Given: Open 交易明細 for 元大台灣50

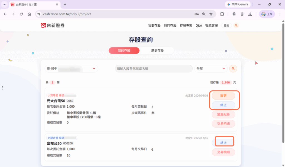Looking at the screenshot, I should pyautogui.click(x=223, y=124).
